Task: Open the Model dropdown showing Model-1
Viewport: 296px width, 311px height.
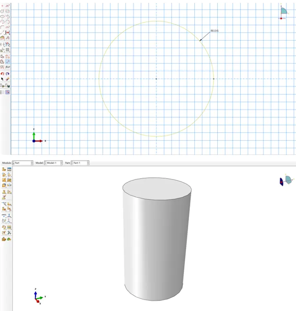Action: pos(53,163)
